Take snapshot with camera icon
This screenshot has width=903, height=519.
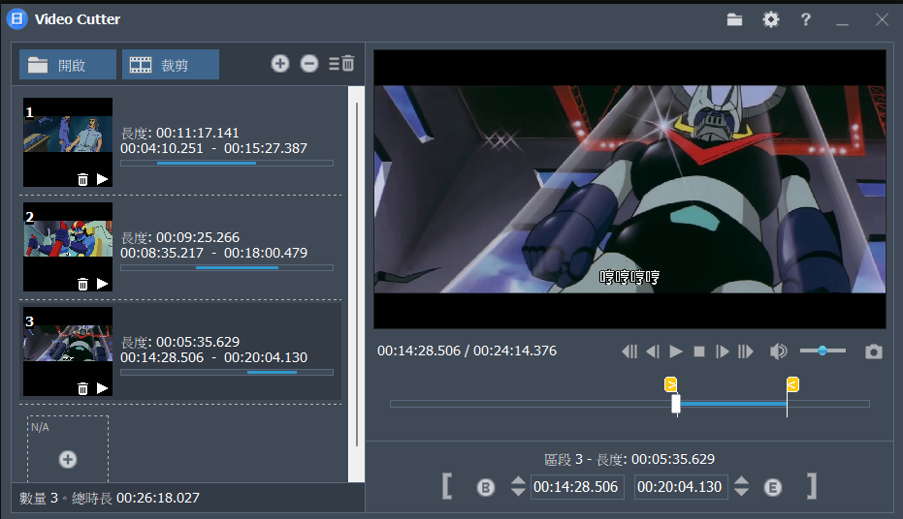pos(874,351)
